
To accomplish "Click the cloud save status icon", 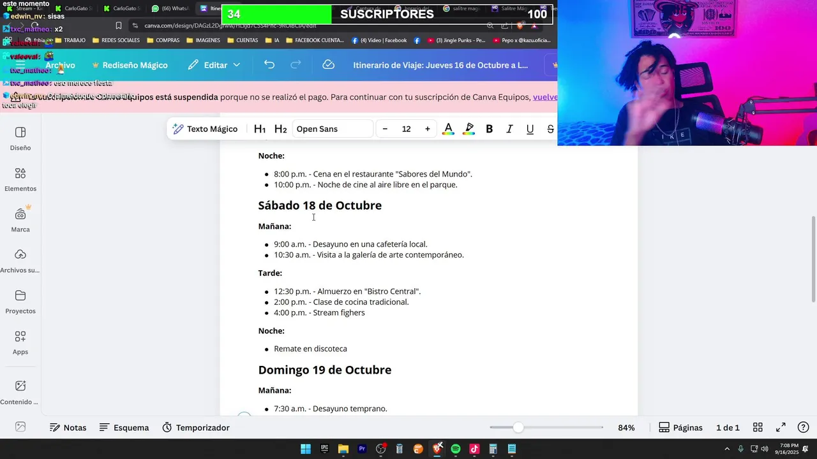I will (329, 65).
